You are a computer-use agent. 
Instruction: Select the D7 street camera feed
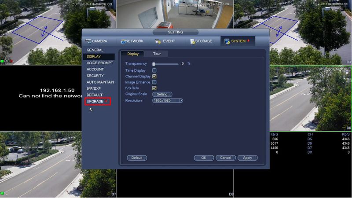click(58, 164)
